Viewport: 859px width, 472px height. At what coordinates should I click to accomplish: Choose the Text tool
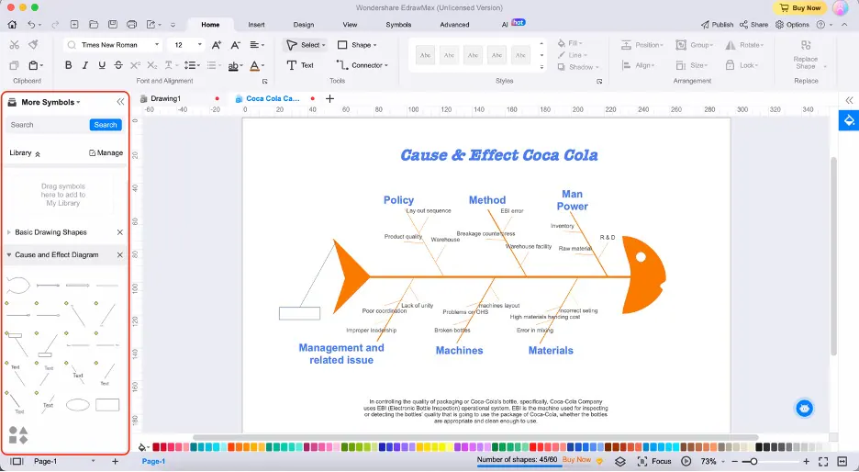tap(300, 65)
